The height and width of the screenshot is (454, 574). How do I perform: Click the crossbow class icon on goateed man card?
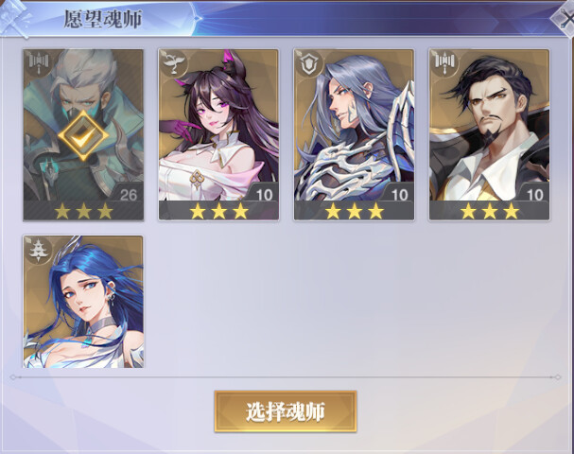444,62
